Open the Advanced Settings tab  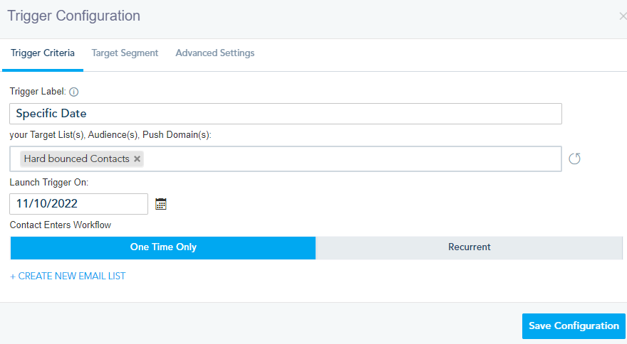point(214,53)
